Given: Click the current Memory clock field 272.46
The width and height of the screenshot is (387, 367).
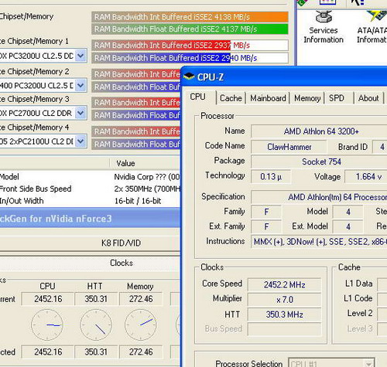Looking at the screenshot, I should pyautogui.click(x=141, y=299).
